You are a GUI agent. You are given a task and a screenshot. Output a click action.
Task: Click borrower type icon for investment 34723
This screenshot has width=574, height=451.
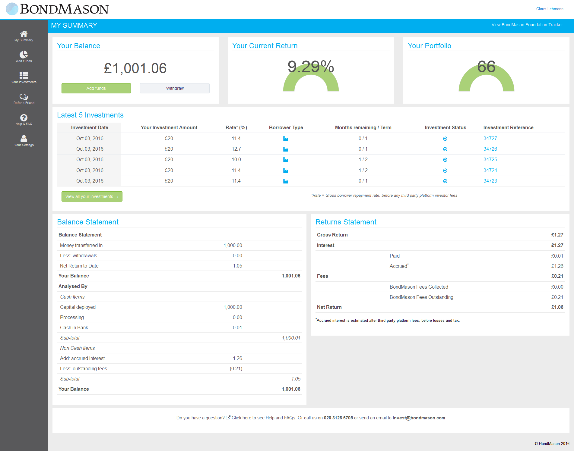(286, 181)
